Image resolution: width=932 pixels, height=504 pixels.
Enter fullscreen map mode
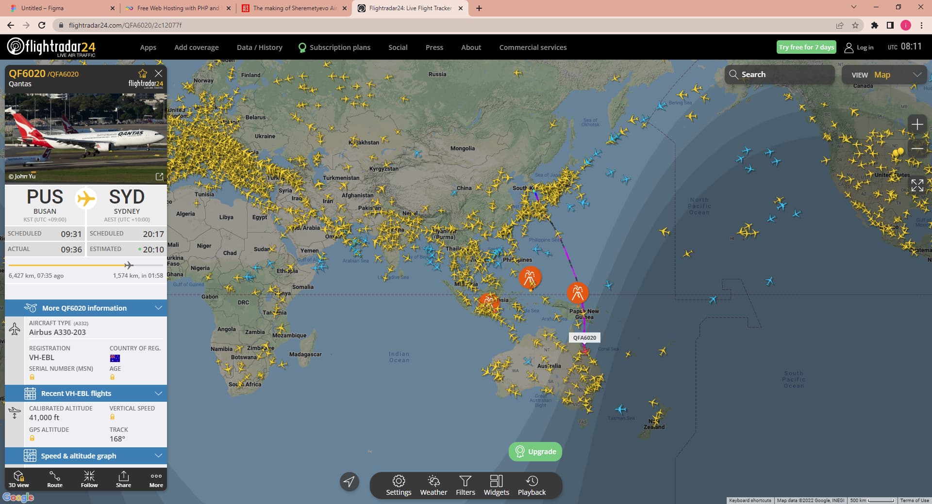click(x=917, y=185)
